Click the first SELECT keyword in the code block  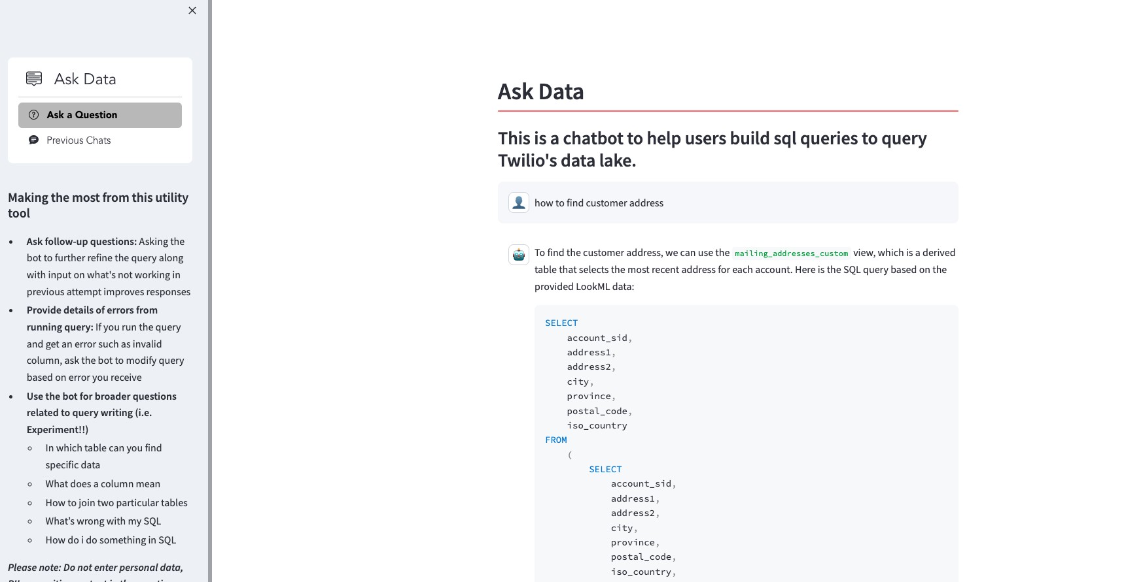click(x=561, y=323)
